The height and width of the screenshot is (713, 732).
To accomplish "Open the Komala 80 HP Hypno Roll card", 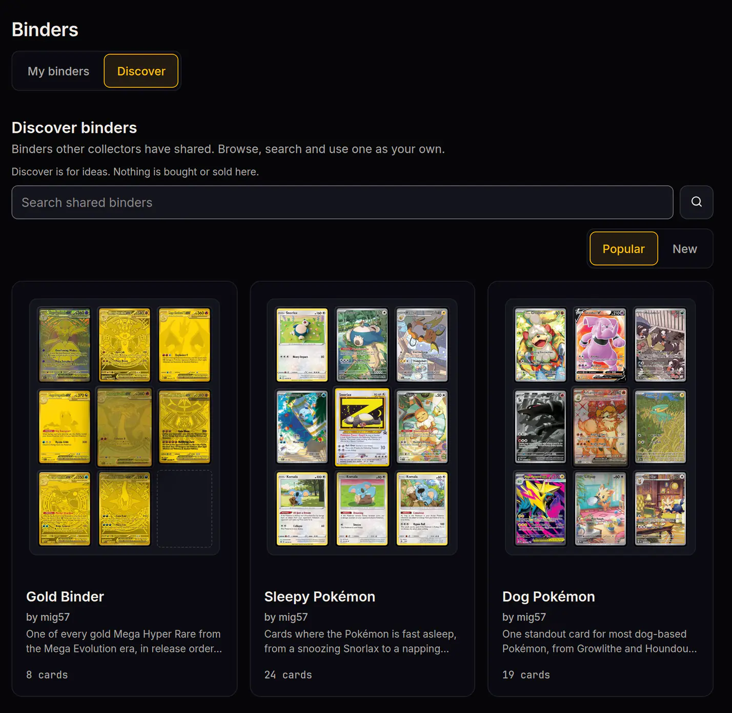I will pyautogui.click(x=422, y=509).
